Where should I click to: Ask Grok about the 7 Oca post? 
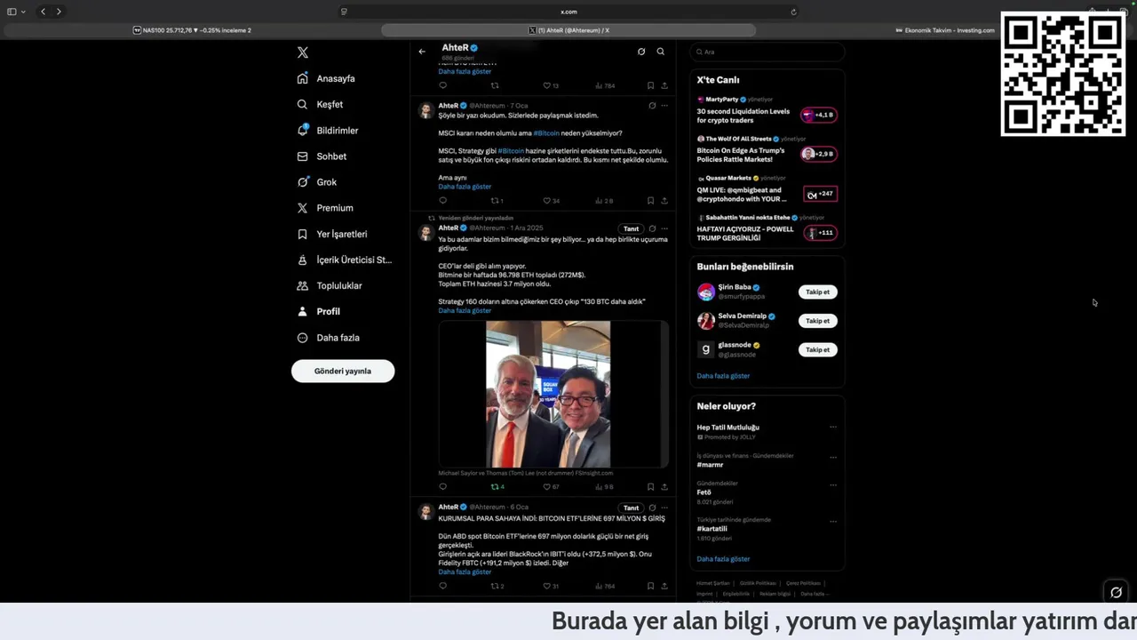point(652,105)
